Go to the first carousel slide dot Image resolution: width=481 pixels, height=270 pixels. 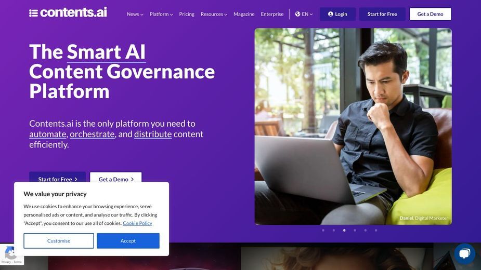coord(323,230)
